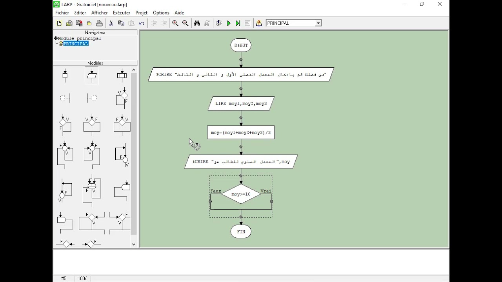Select the first ÉCRIRE Arabic prompt block
502x282 pixels.
coord(241,74)
